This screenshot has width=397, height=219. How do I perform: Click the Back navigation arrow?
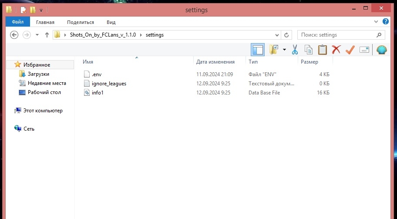[14, 35]
